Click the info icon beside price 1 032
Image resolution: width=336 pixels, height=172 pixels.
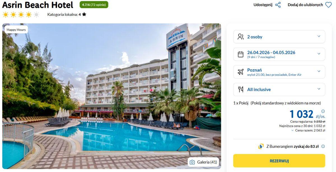[323, 111]
